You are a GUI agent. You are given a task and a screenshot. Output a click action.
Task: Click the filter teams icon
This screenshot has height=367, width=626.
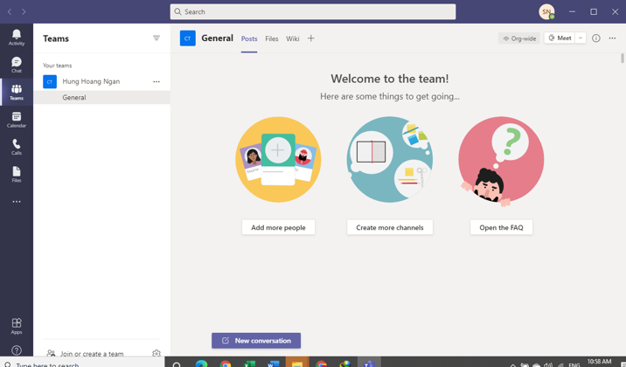pos(156,38)
